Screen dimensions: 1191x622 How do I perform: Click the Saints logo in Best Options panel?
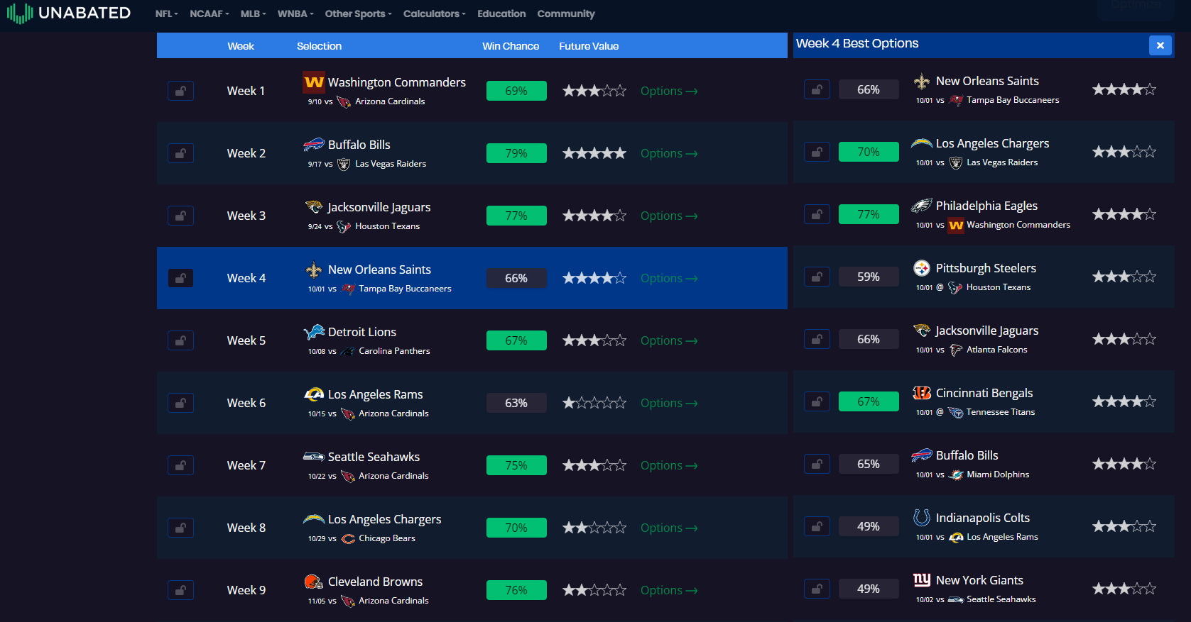click(922, 81)
